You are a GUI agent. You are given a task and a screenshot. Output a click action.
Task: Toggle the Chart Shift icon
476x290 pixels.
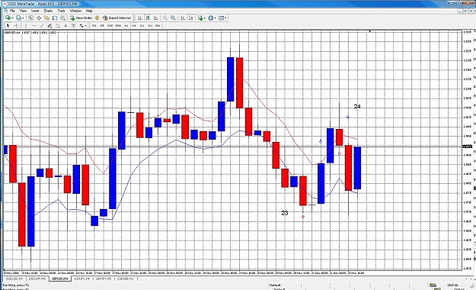pyautogui.click(x=191, y=18)
